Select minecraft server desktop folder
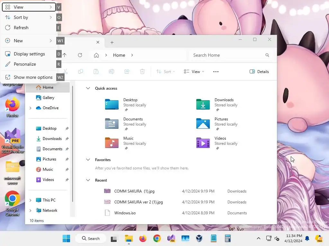This screenshot has height=246, width=329. 13,173
